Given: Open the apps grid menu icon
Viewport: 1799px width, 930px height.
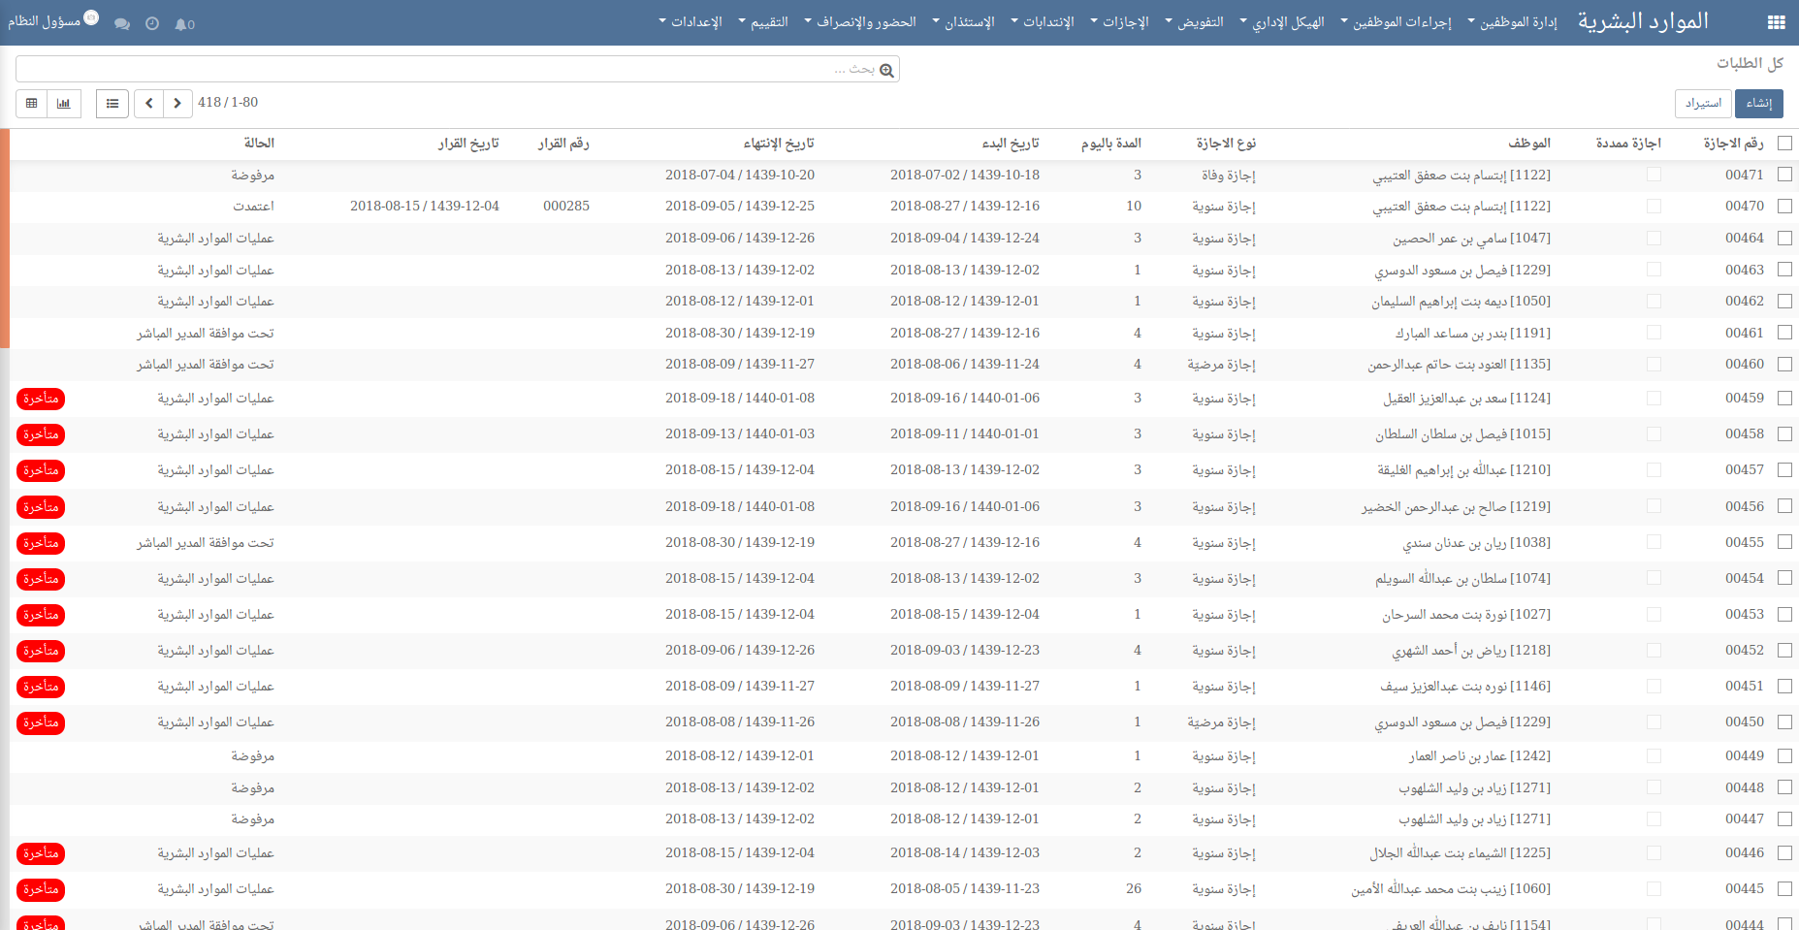Looking at the screenshot, I should 1776,22.
